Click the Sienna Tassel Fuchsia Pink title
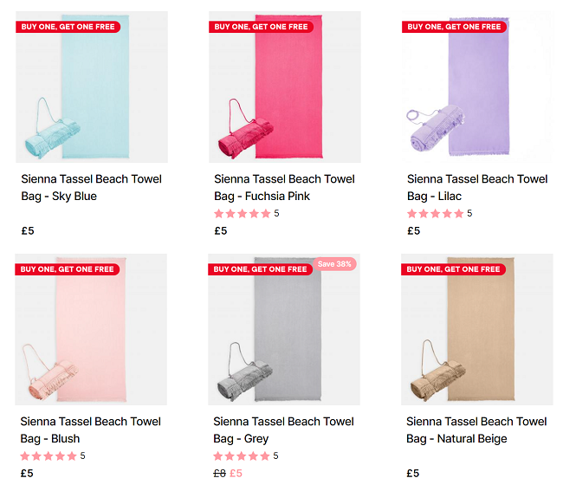The image size is (563, 491). (x=284, y=188)
